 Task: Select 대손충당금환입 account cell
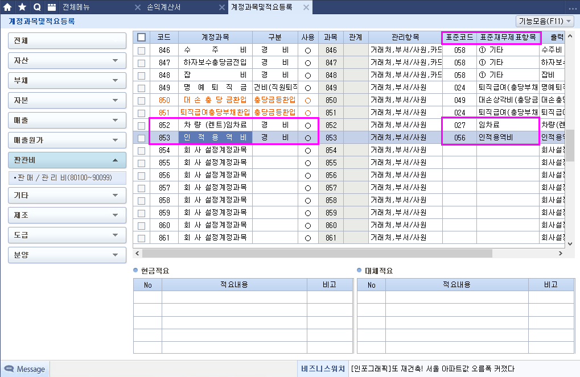(x=215, y=100)
